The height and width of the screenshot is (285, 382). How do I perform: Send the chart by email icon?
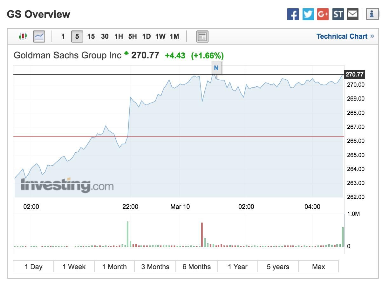coord(353,14)
